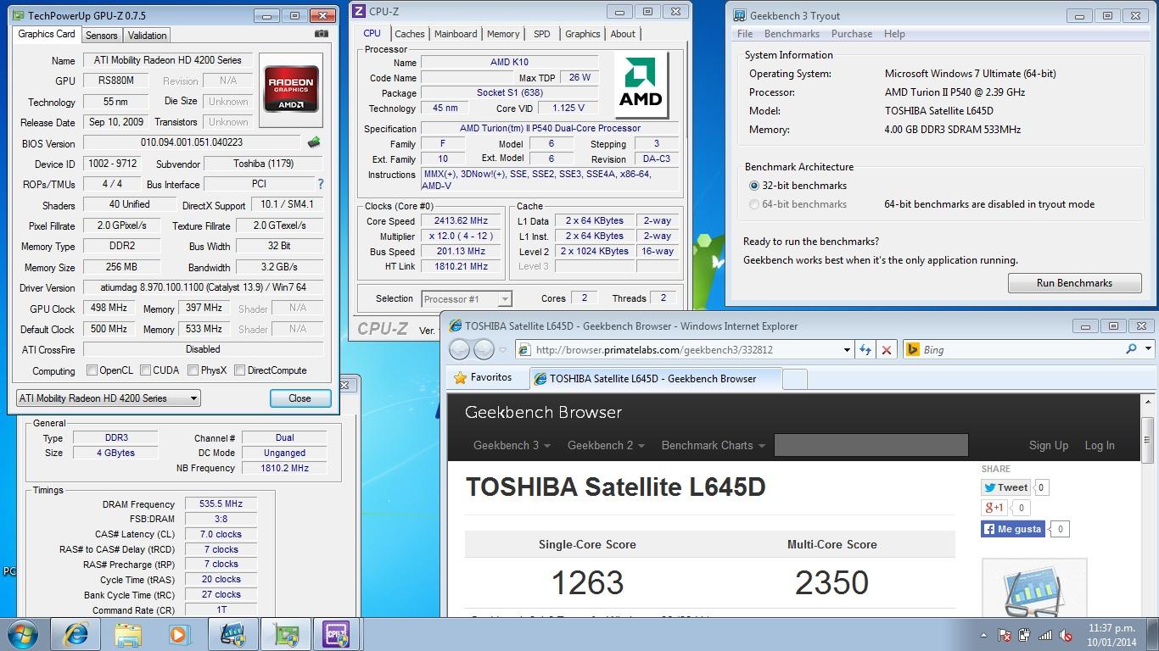Open the About tab in CPU-Z
Image resolution: width=1159 pixels, height=651 pixels.
[623, 34]
